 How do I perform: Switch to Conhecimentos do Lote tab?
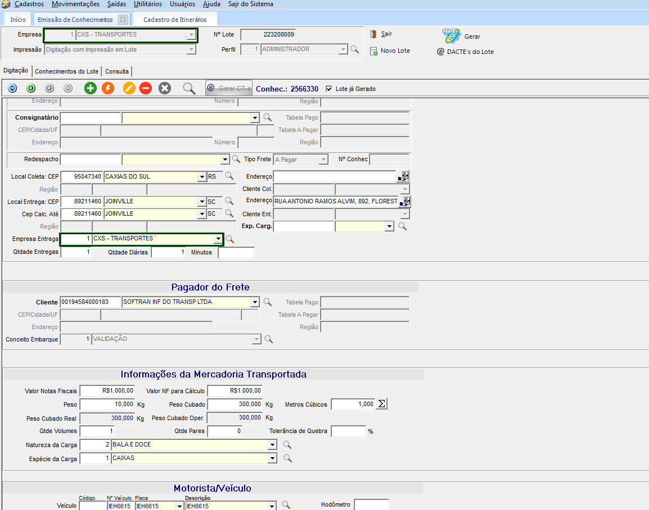point(67,71)
